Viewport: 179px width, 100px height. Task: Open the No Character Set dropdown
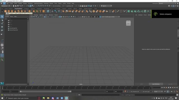135,91
